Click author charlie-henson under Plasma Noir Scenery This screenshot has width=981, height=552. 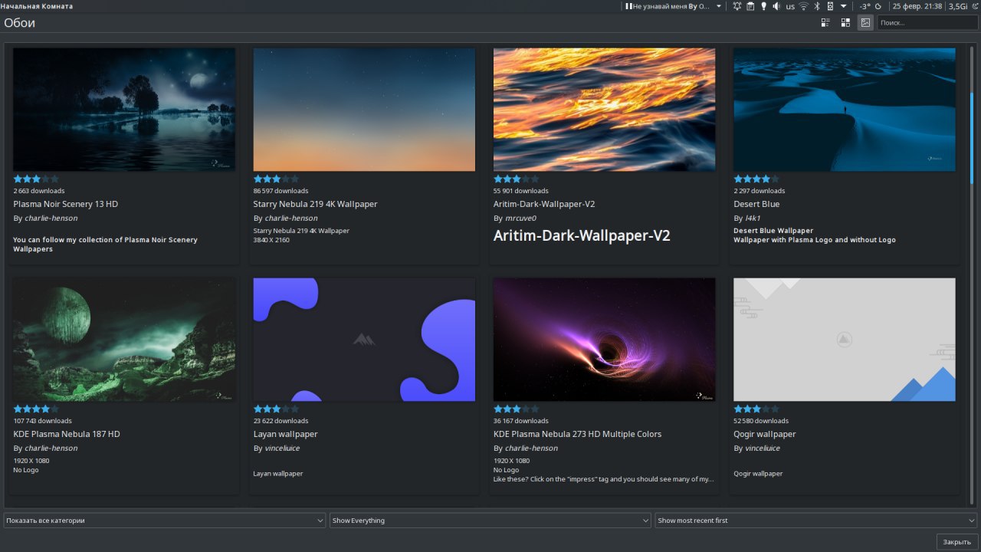[51, 219]
